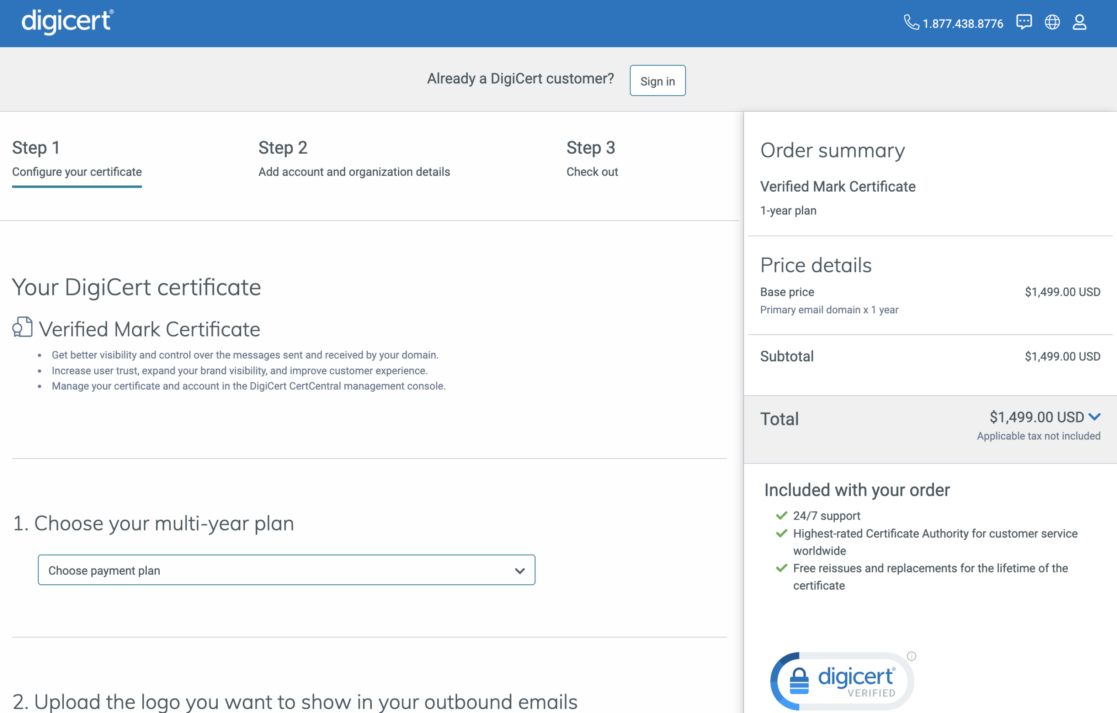Screen dimensions: 1117x713
Task: Expand the Total price chevron
Action: pyautogui.click(x=1095, y=417)
